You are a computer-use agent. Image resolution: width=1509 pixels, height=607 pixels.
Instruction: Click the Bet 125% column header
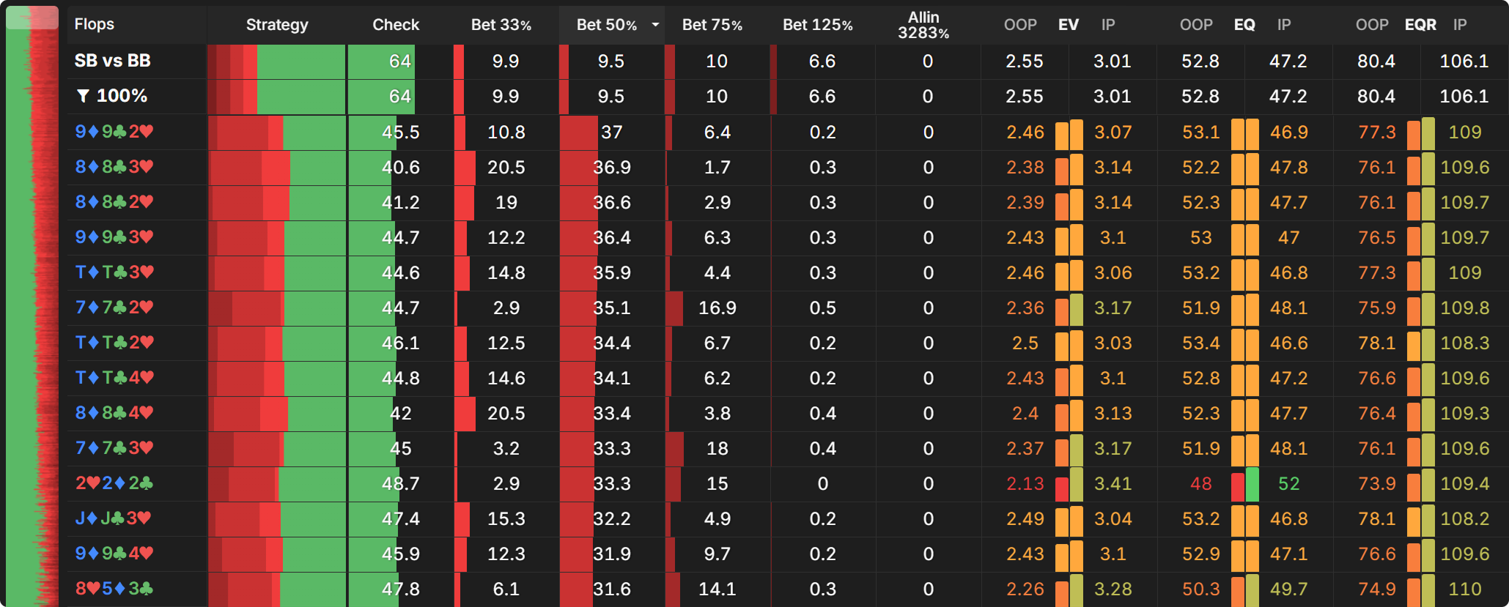point(818,25)
